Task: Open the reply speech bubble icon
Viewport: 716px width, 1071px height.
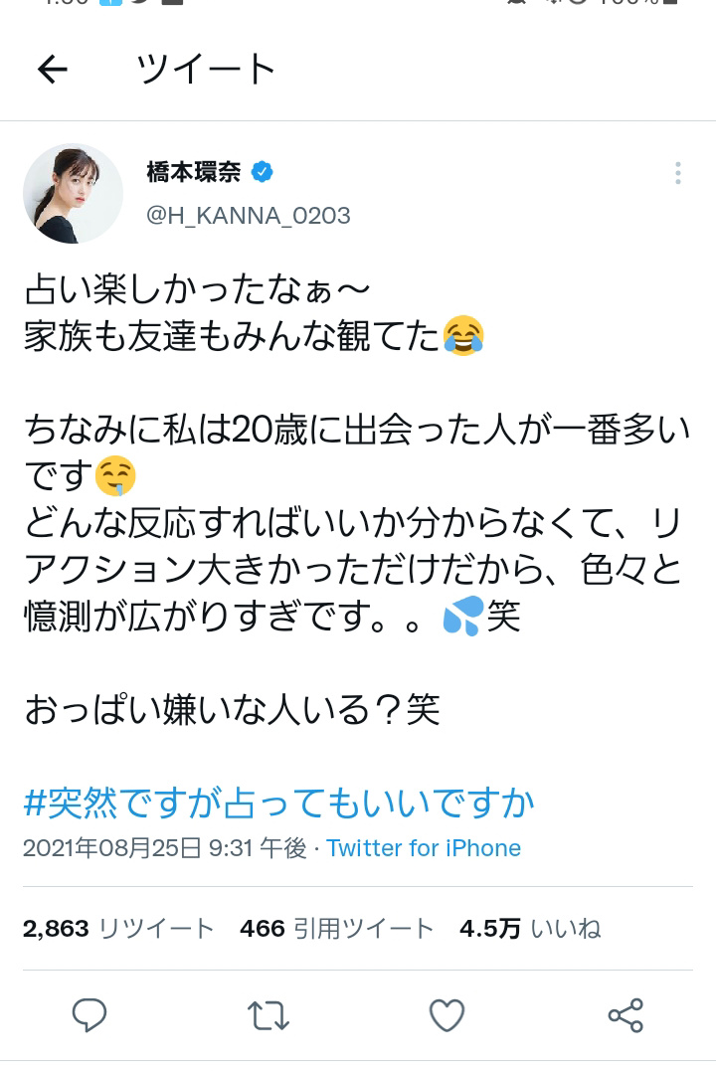Action: pos(89,1015)
